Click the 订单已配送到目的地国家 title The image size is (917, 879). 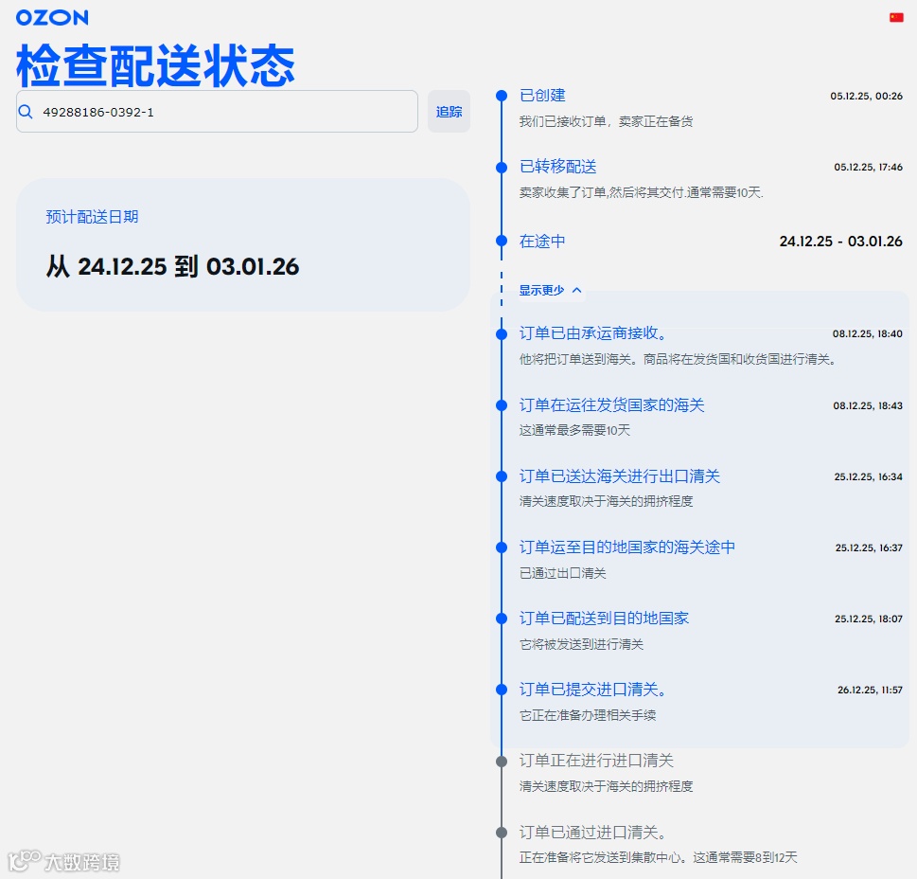(x=604, y=618)
